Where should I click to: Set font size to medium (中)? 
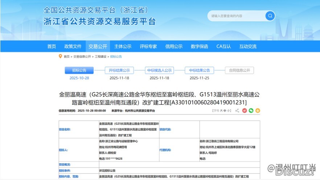click(x=225, y=111)
